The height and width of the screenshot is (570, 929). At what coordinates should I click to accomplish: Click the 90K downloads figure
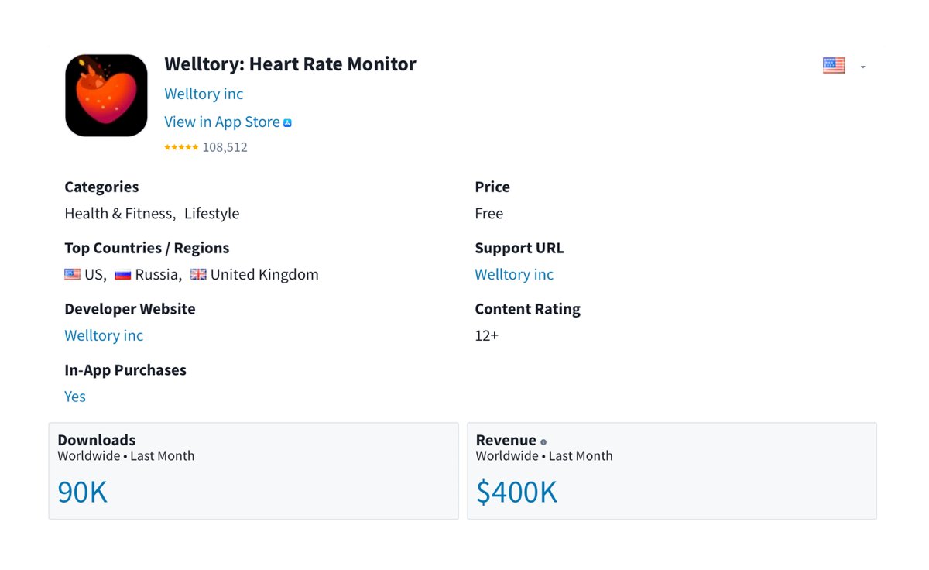tap(82, 492)
